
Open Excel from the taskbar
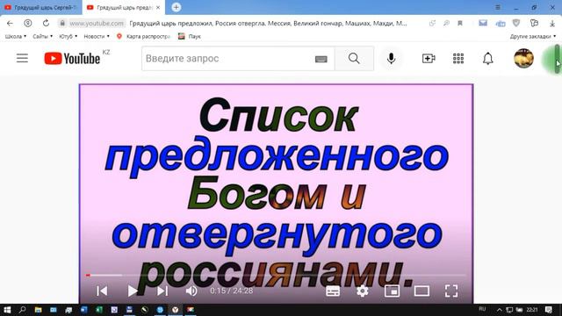(x=99, y=310)
